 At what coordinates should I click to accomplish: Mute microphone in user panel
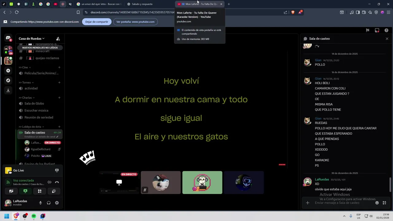point(40,203)
